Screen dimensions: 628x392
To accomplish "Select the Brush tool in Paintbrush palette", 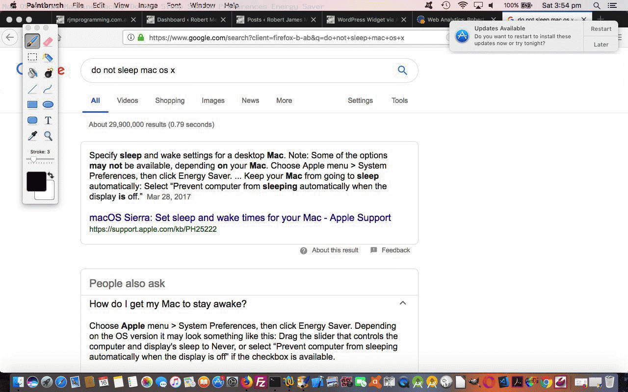I will point(32,42).
